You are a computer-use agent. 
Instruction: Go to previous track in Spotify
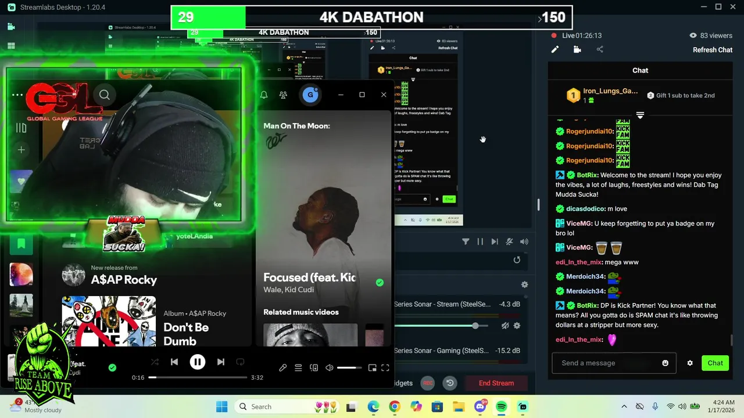[174, 362]
